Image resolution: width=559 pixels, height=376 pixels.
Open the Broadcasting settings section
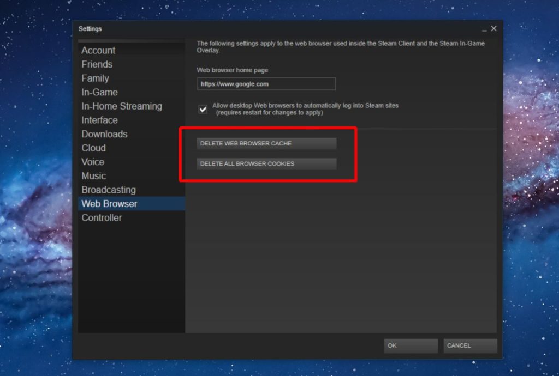coord(108,190)
